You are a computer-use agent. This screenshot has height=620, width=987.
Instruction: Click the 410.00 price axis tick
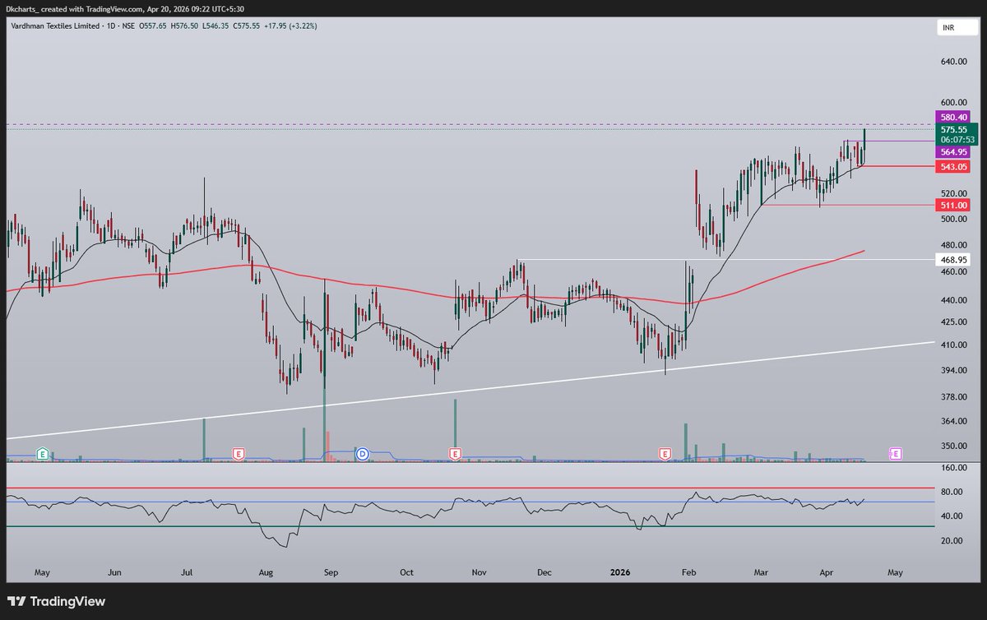pyautogui.click(x=952, y=346)
